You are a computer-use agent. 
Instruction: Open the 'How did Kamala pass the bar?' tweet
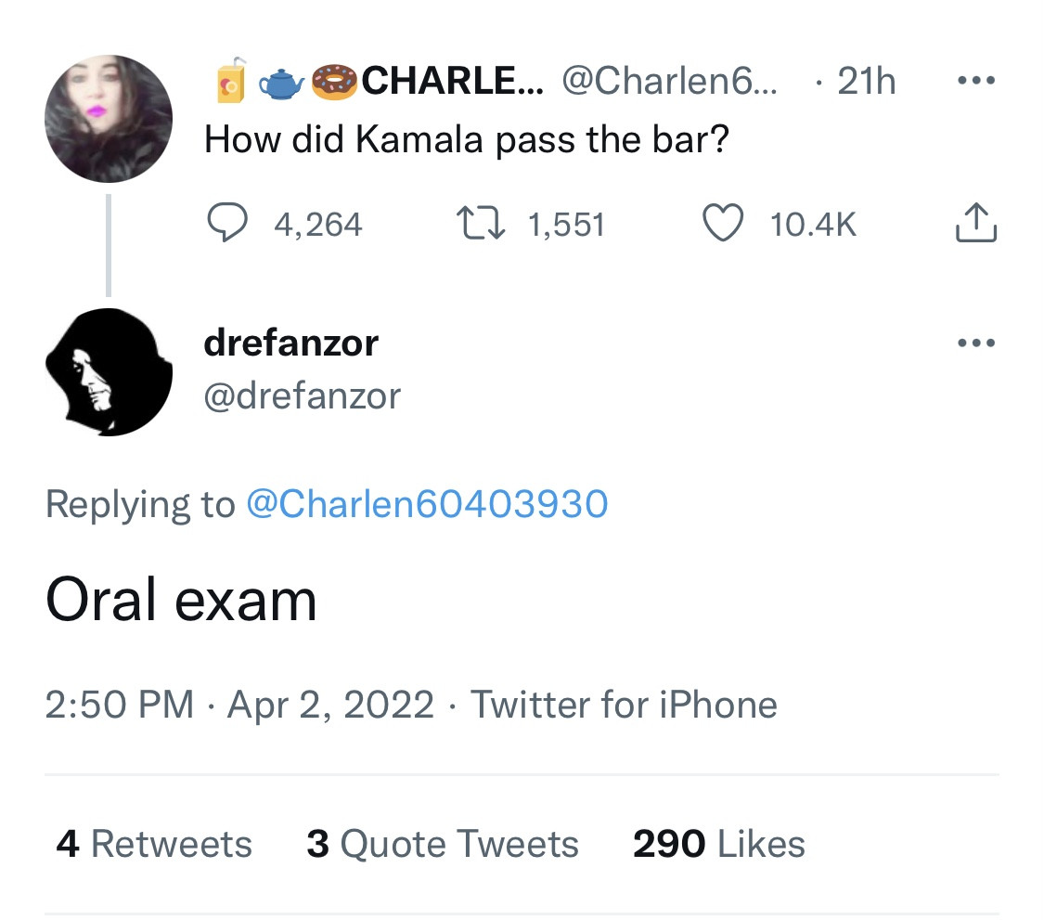[466, 140]
